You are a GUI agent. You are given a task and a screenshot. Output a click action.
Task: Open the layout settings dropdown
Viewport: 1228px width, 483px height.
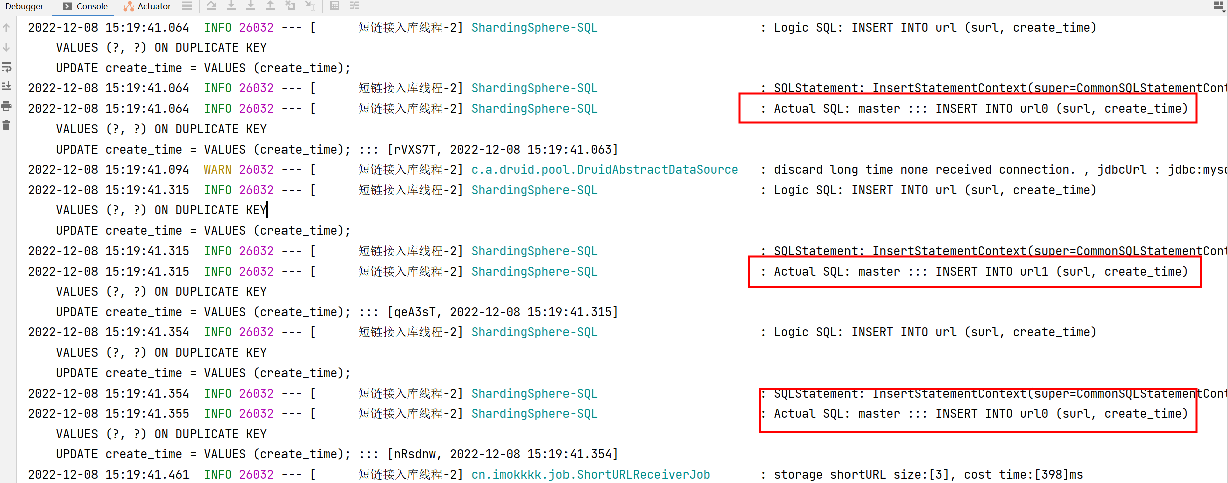[x=1218, y=6]
